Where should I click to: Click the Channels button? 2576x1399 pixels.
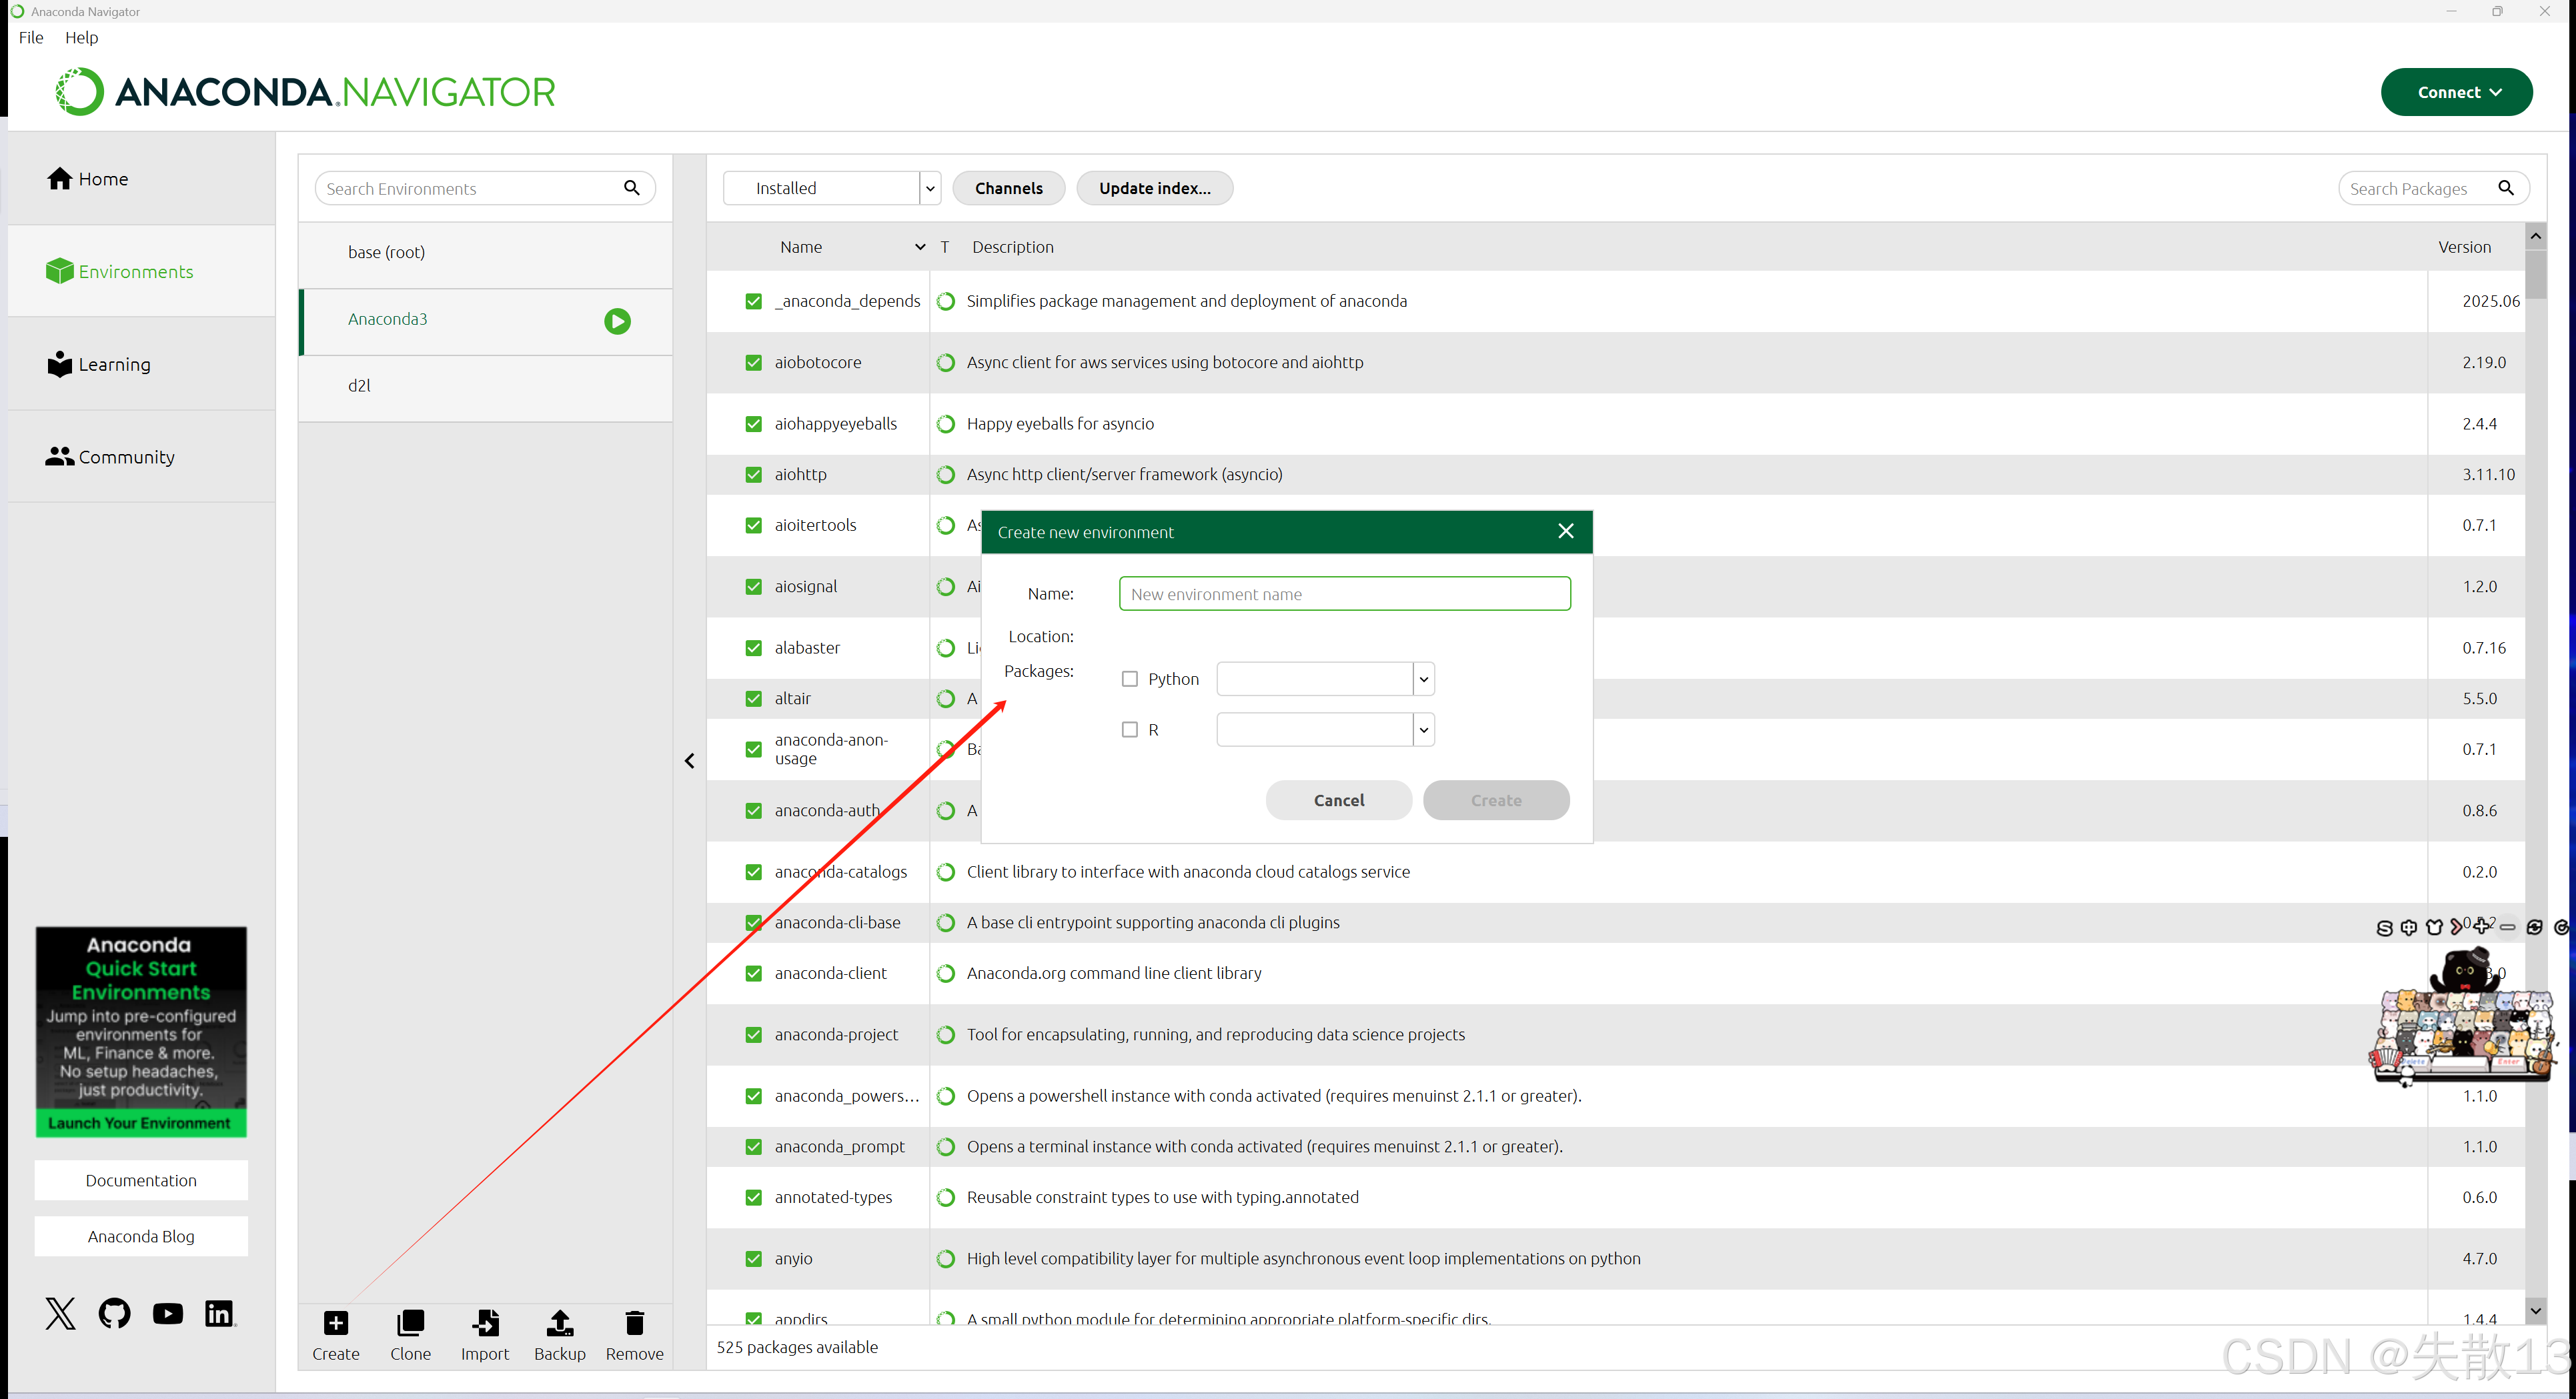coord(1008,188)
